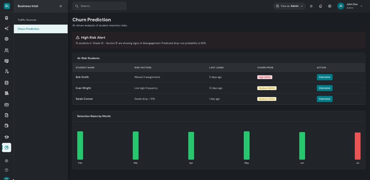Click the graduation cap sidebar icon
Screen dimensions: 370x180
6,137
